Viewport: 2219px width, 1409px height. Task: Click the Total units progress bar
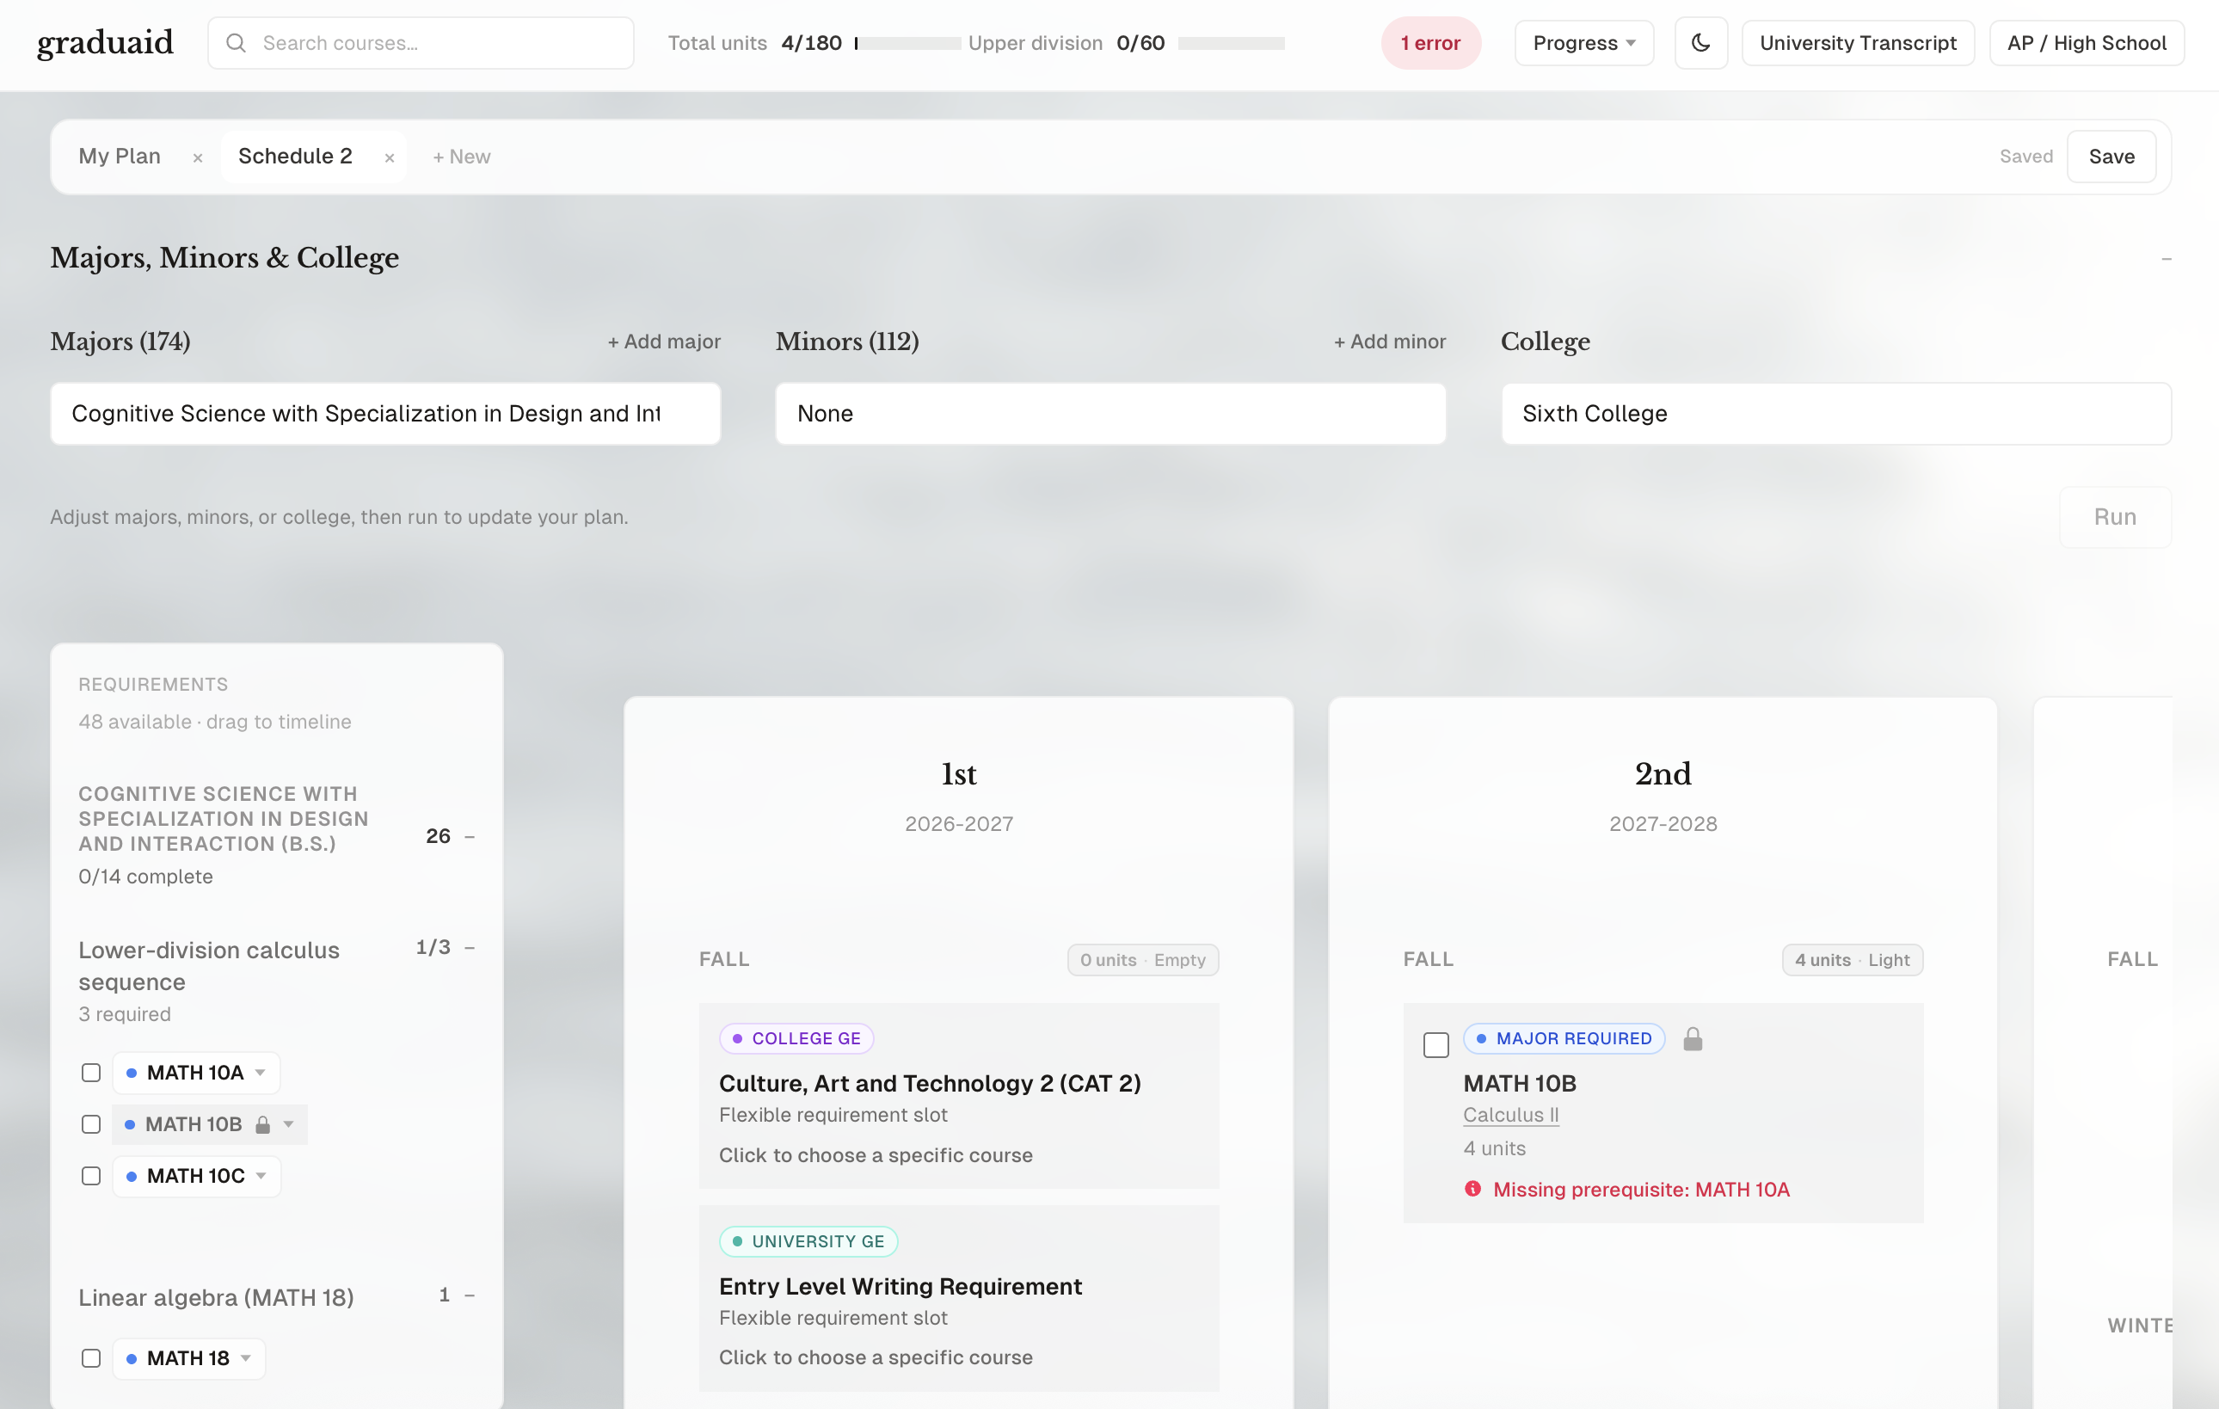click(907, 43)
